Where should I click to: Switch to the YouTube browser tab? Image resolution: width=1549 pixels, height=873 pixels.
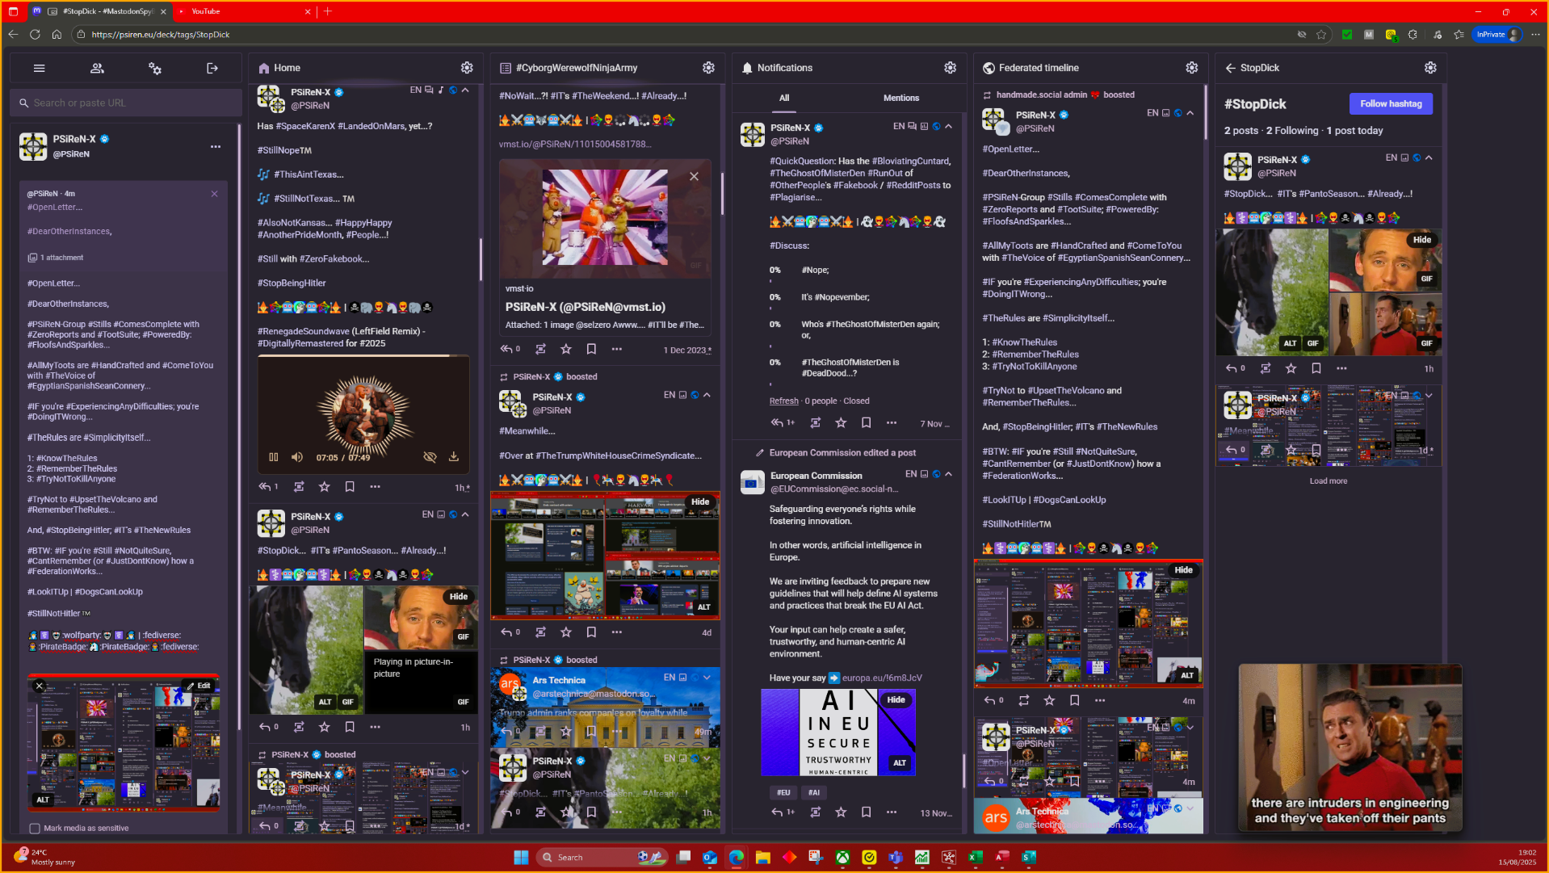point(241,11)
